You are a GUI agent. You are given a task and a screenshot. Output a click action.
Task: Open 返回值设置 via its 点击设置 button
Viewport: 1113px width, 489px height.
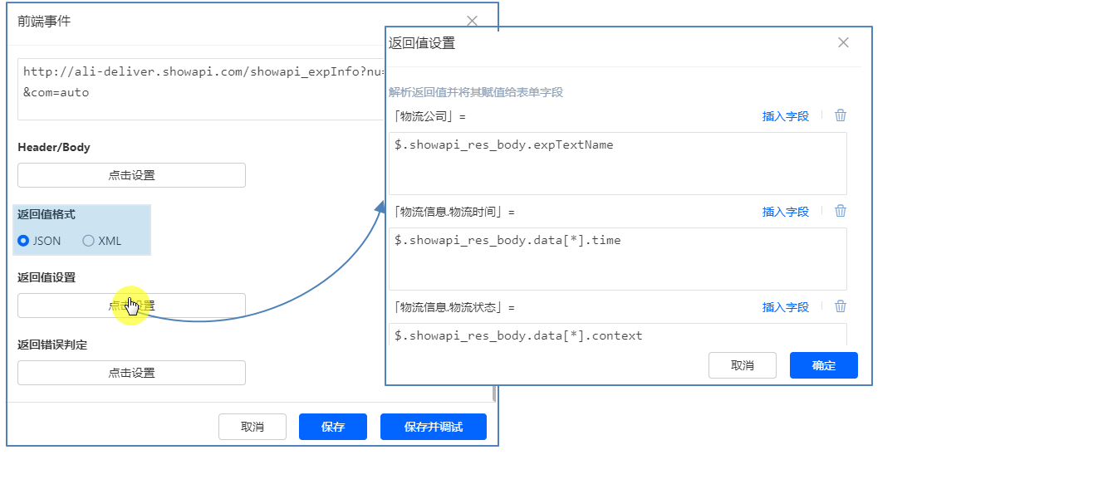tap(131, 306)
